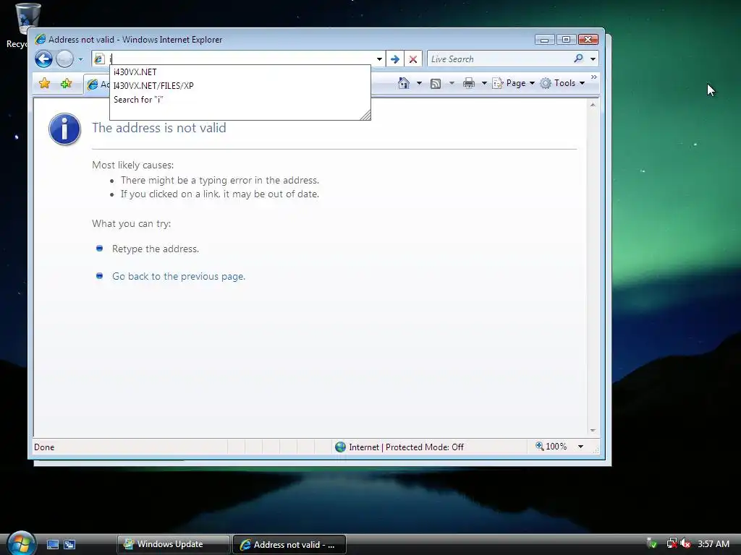Image resolution: width=741 pixels, height=555 pixels.
Task: Open the search provider options dropdown
Action: pos(593,59)
